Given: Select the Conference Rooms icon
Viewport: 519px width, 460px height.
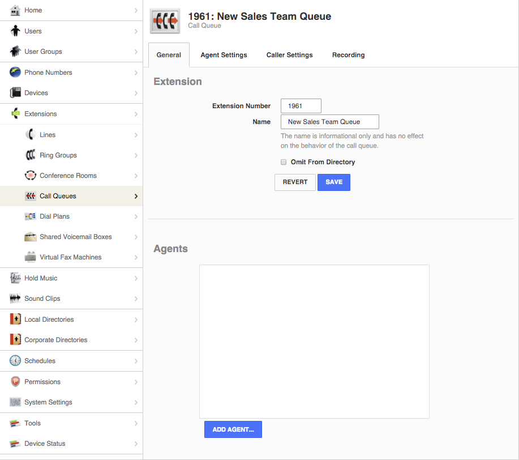Looking at the screenshot, I should click(x=31, y=175).
